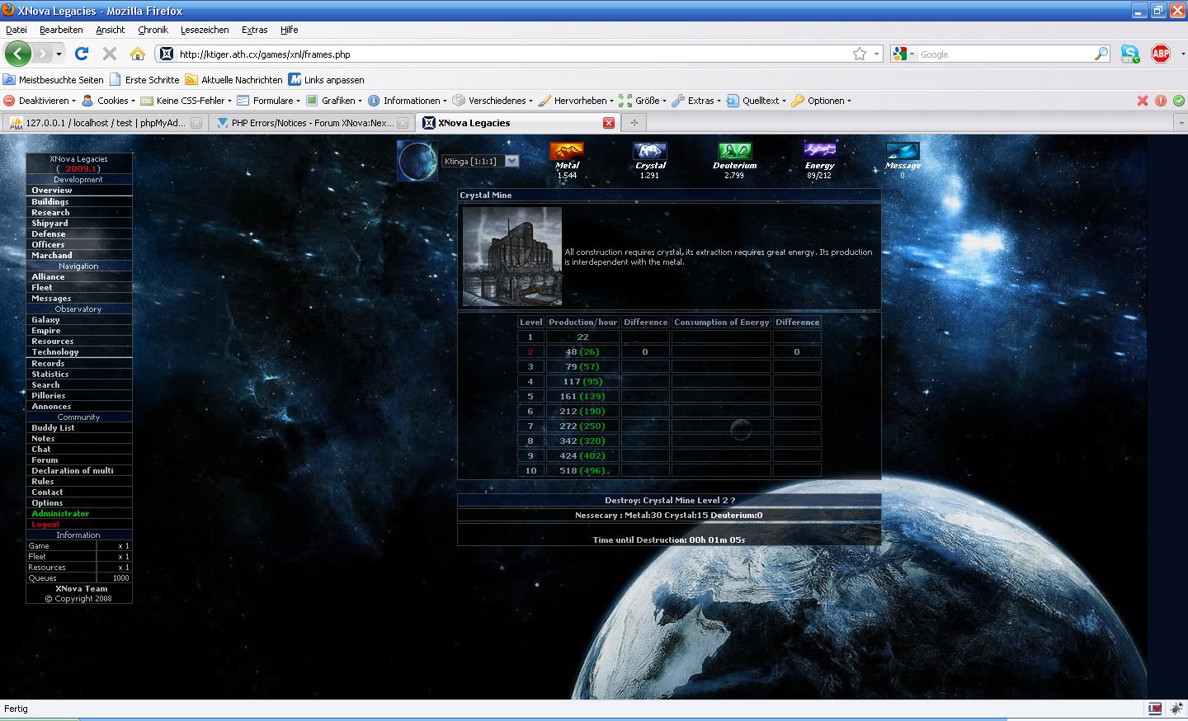
Task: Open the Formulare dropdown
Action: [x=269, y=101]
